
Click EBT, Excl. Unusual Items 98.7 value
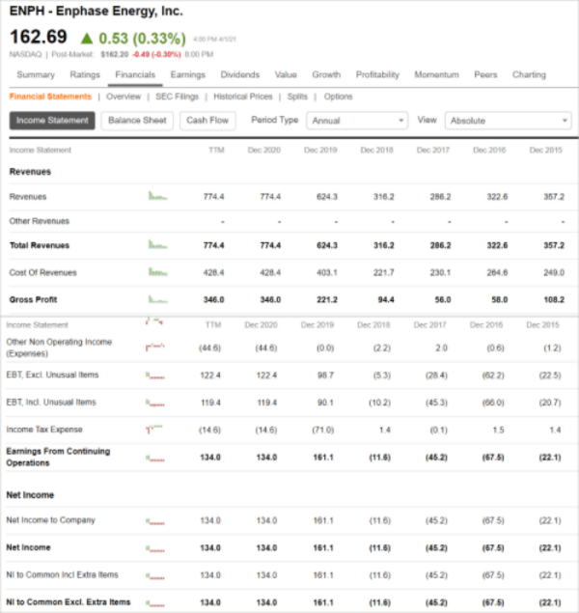(325, 376)
